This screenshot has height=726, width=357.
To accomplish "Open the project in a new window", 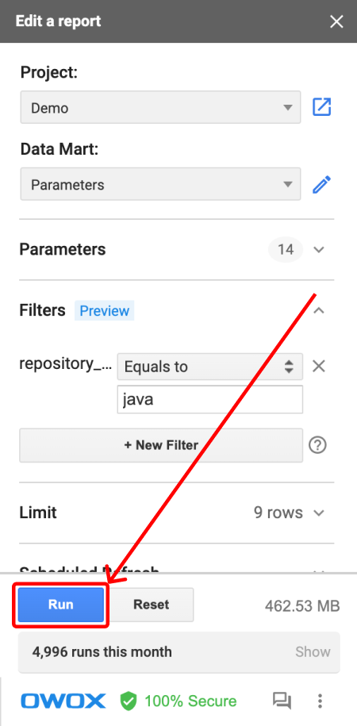I will point(321,107).
